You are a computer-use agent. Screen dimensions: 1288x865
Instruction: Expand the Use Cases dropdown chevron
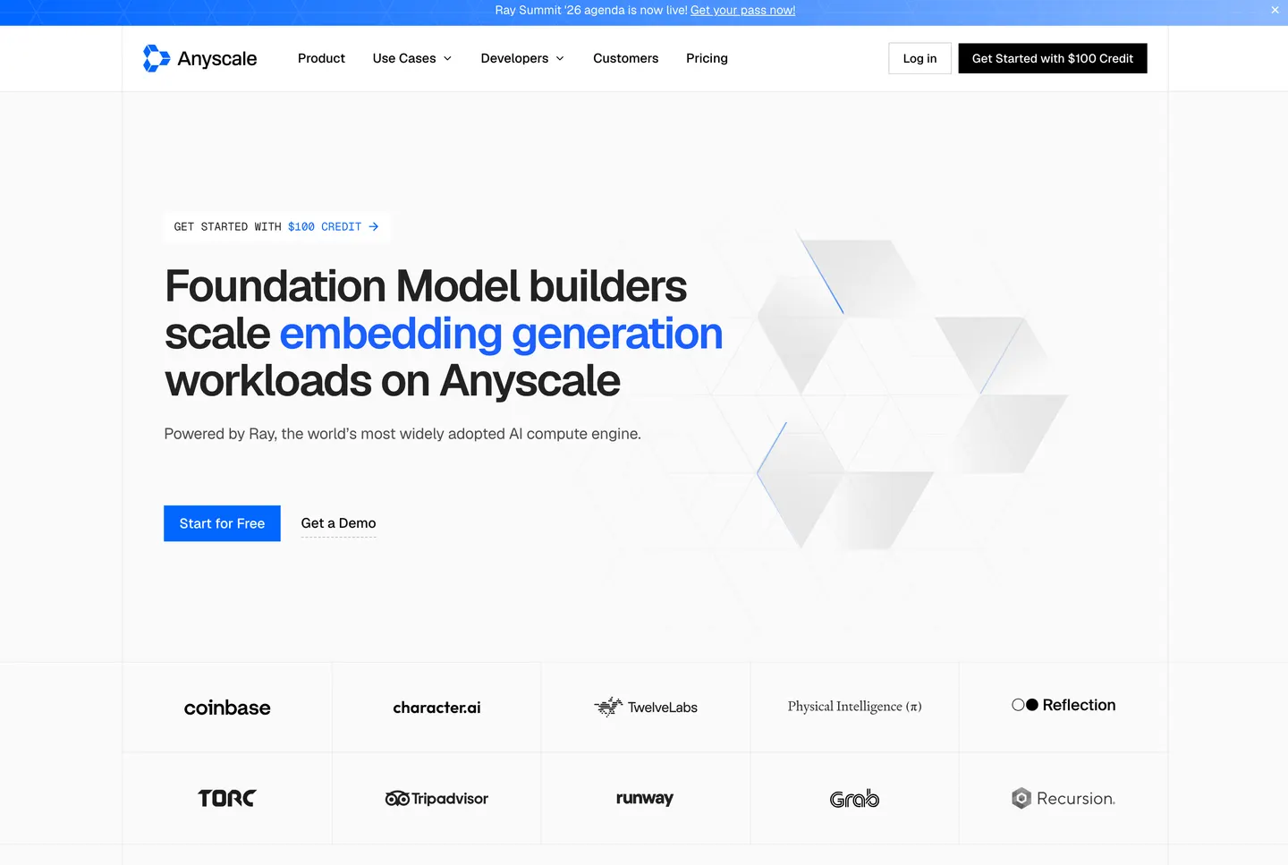click(448, 59)
